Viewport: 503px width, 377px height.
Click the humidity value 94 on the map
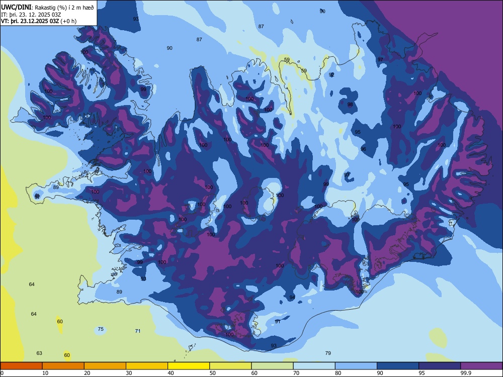(x=292, y=298)
